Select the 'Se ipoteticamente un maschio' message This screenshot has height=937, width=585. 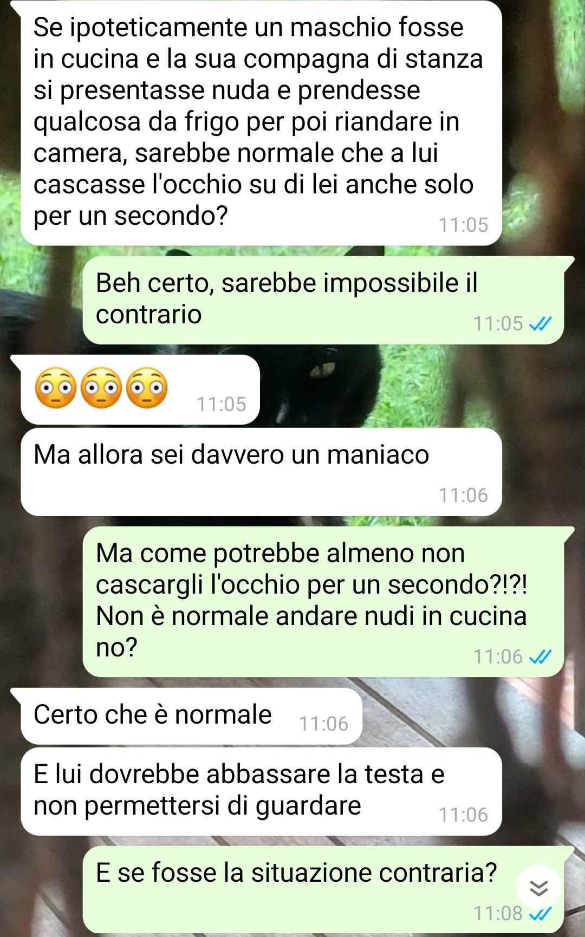tap(261, 122)
